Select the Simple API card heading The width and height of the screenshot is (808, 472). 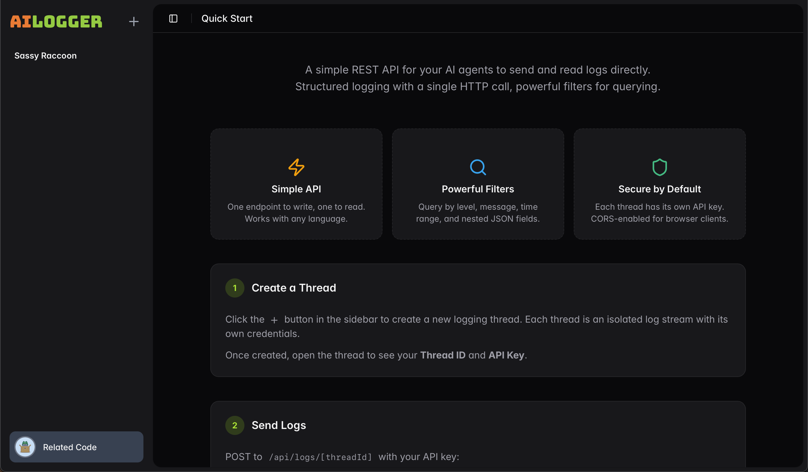point(296,189)
